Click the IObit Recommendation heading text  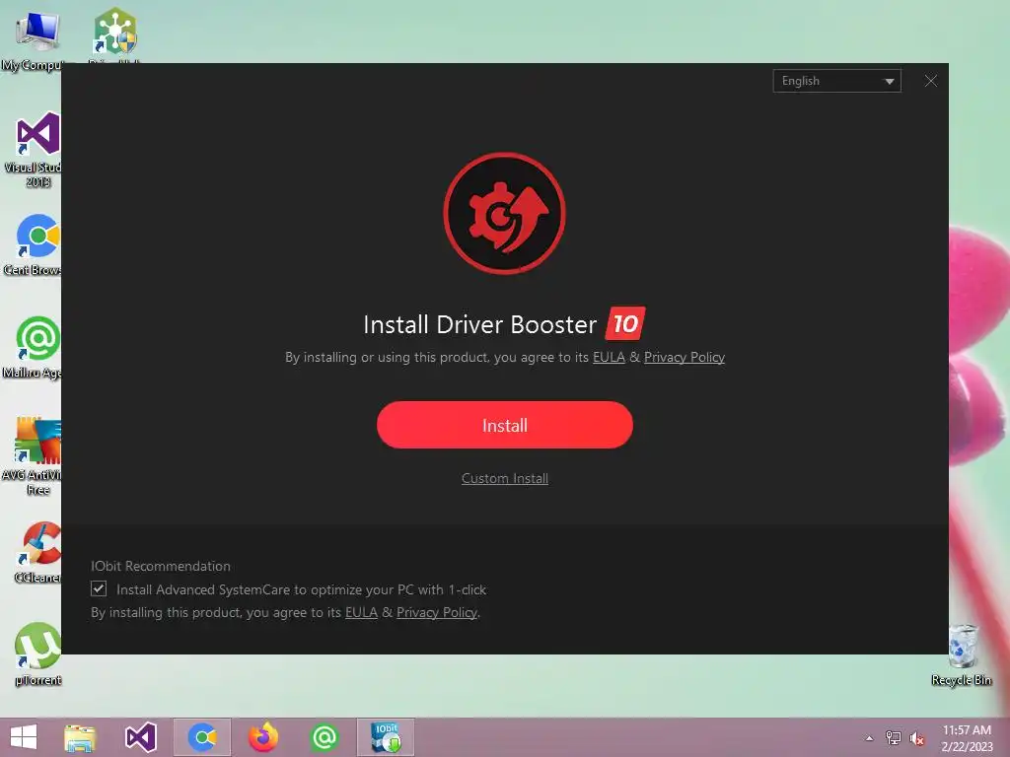tap(161, 566)
